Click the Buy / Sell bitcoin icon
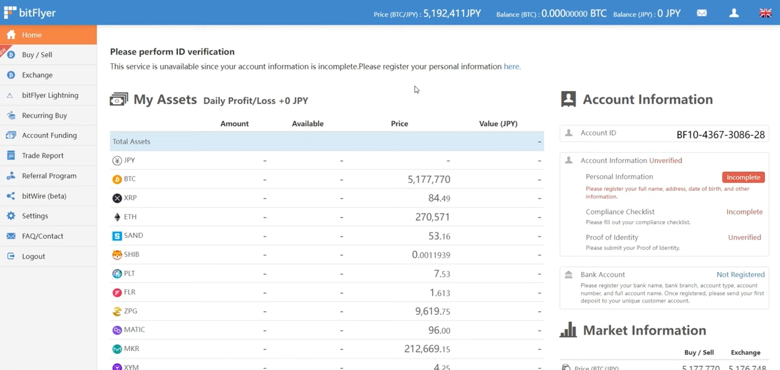 [11, 55]
